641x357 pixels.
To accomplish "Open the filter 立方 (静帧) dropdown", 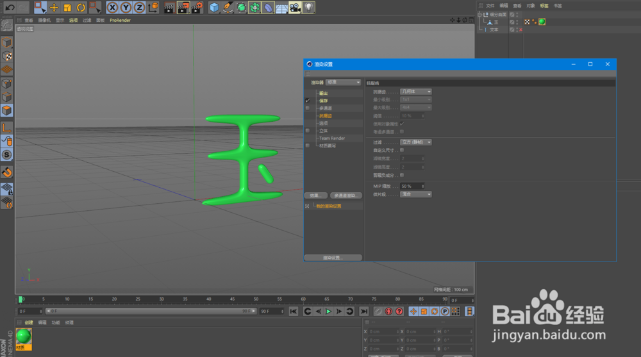I will pyautogui.click(x=416, y=142).
